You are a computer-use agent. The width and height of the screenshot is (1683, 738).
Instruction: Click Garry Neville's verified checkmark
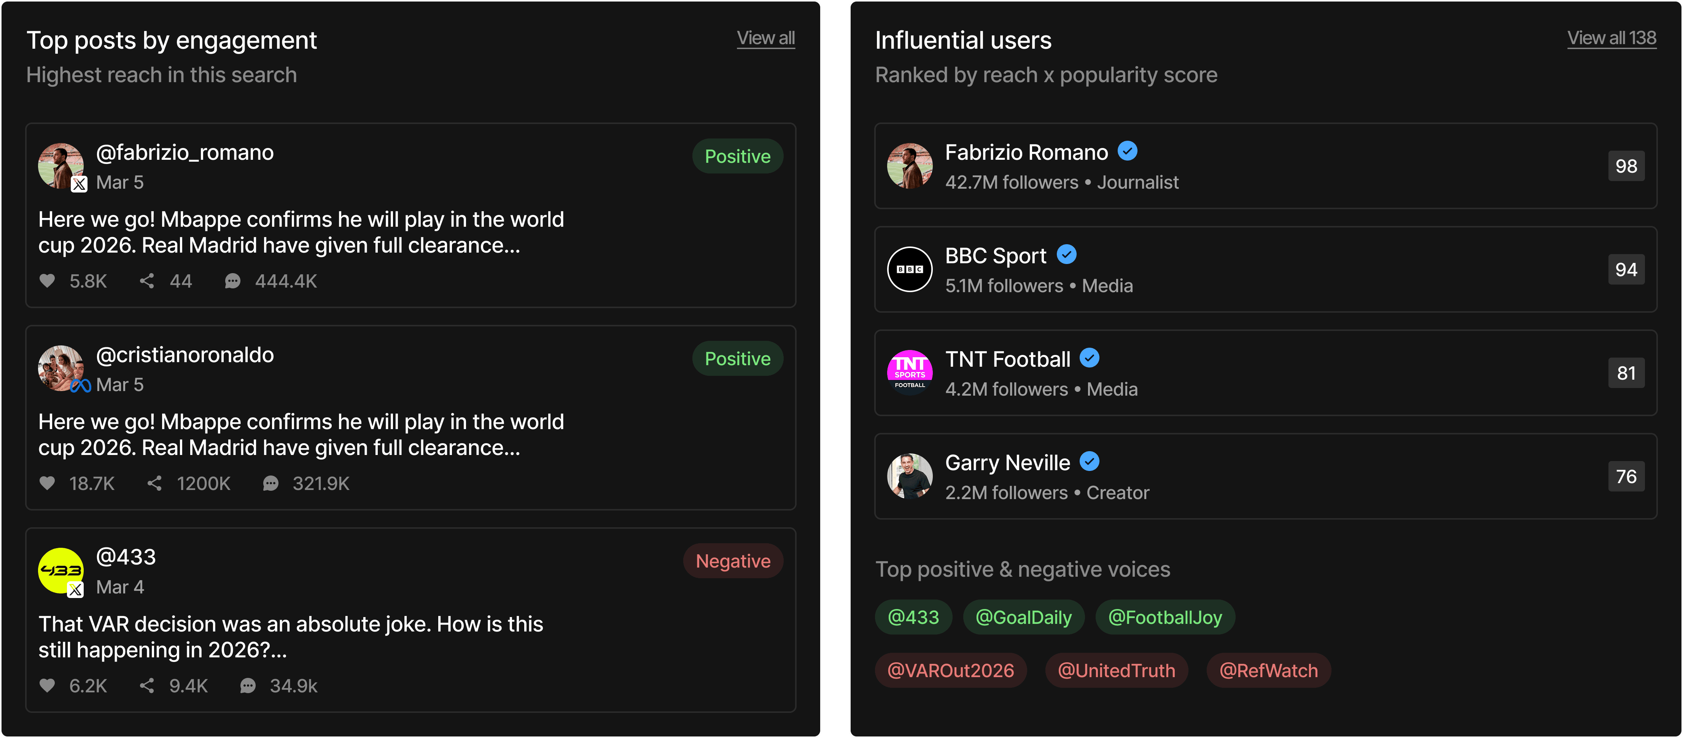(x=1089, y=462)
